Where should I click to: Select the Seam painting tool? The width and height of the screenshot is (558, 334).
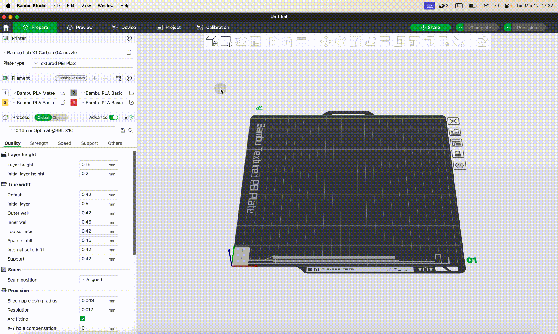point(429,41)
